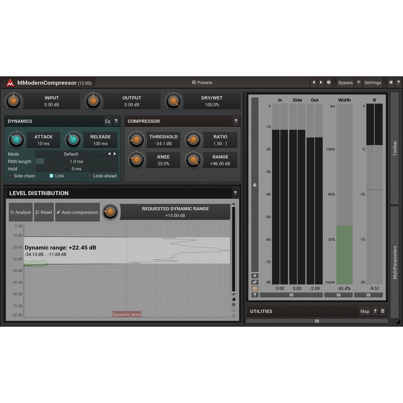Adjust the Threshold knob
403x403 pixels.
pyautogui.click(x=136, y=140)
